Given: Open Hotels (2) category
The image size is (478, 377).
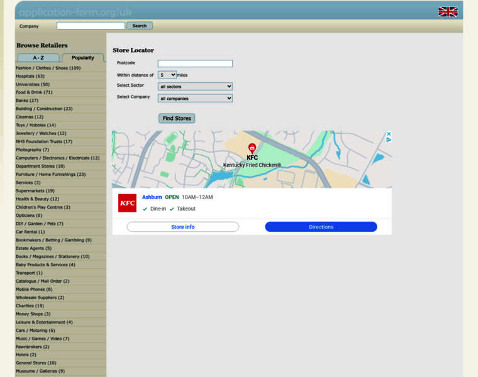Looking at the screenshot, I should click(x=26, y=355).
